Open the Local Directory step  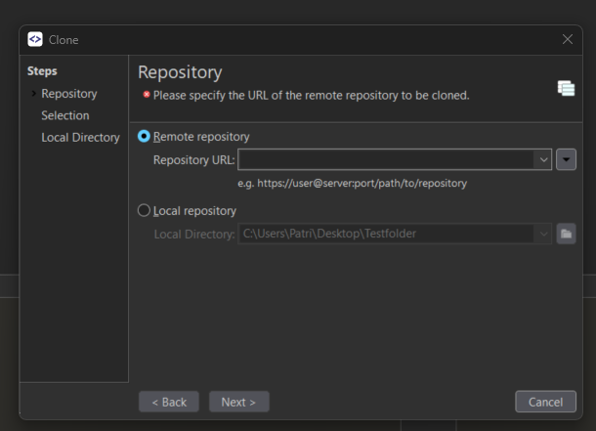(80, 138)
